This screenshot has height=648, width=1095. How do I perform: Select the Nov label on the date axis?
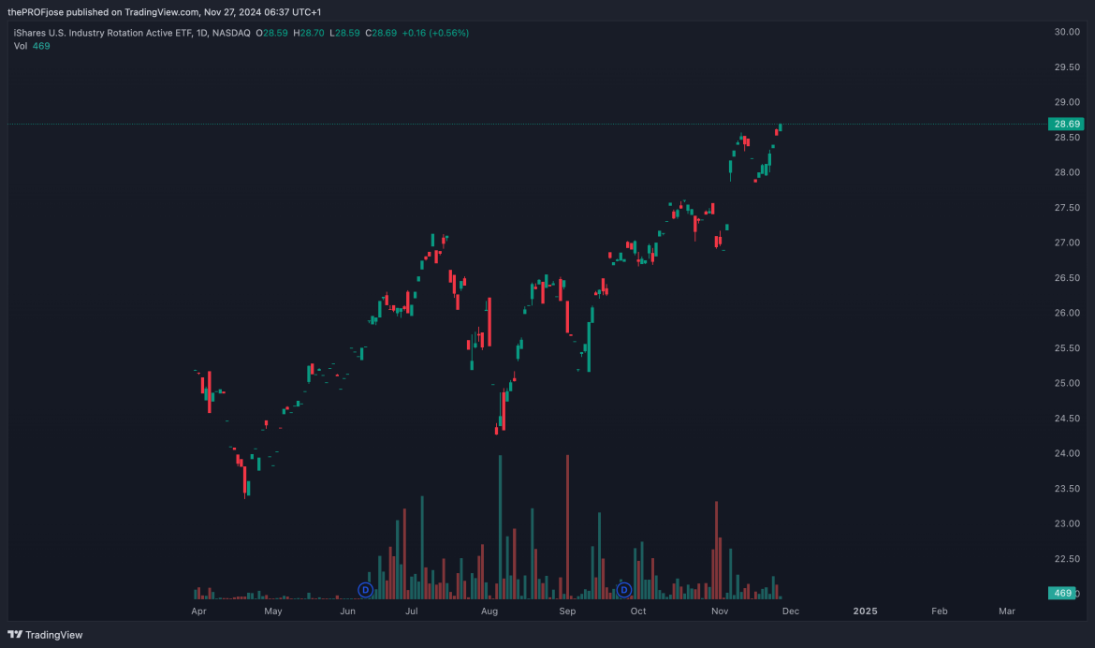pos(719,611)
